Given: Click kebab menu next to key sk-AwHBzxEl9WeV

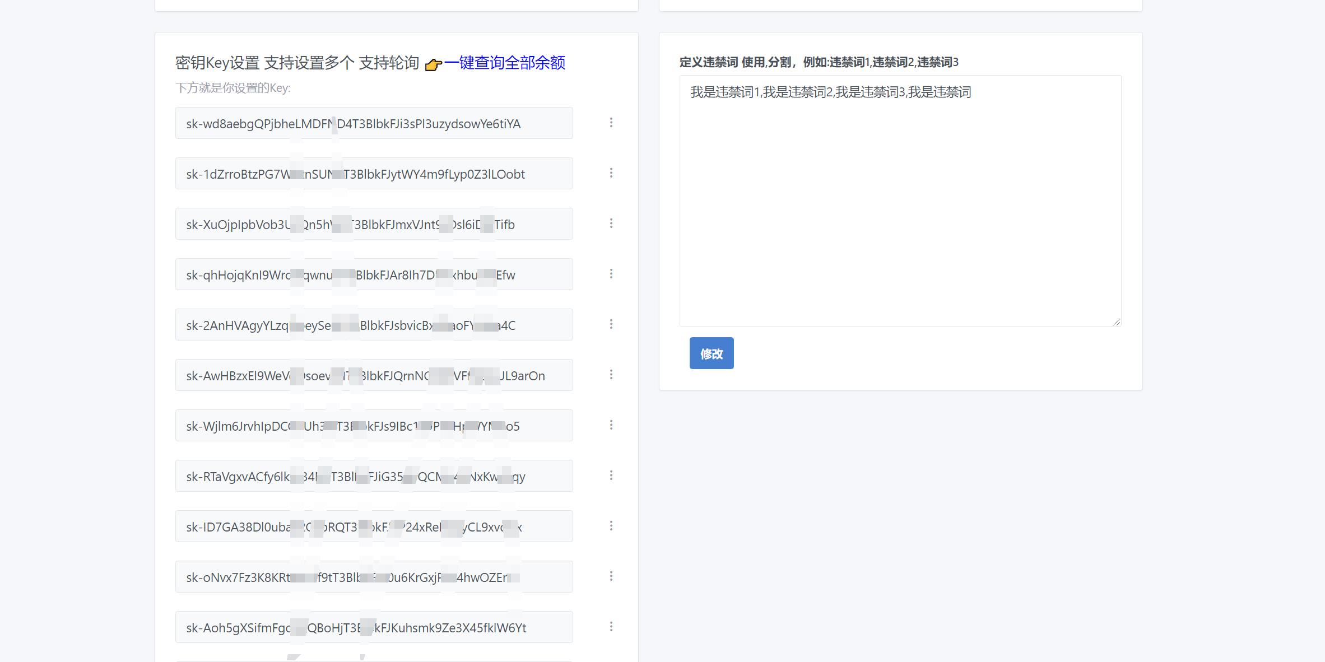Looking at the screenshot, I should click(x=612, y=375).
